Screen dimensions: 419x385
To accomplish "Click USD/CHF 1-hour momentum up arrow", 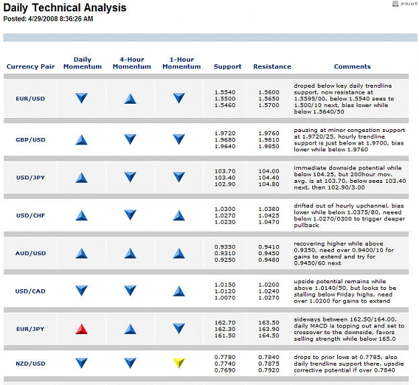I will tap(179, 216).
